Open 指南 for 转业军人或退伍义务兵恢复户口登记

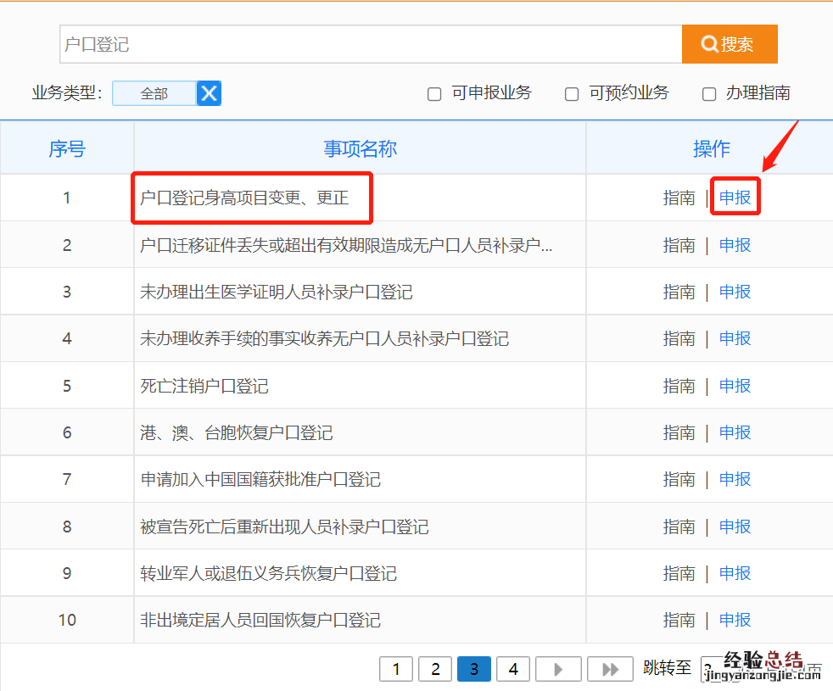(679, 573)
